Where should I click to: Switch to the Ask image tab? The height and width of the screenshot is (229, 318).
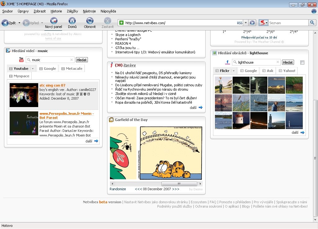coord(268,71)
